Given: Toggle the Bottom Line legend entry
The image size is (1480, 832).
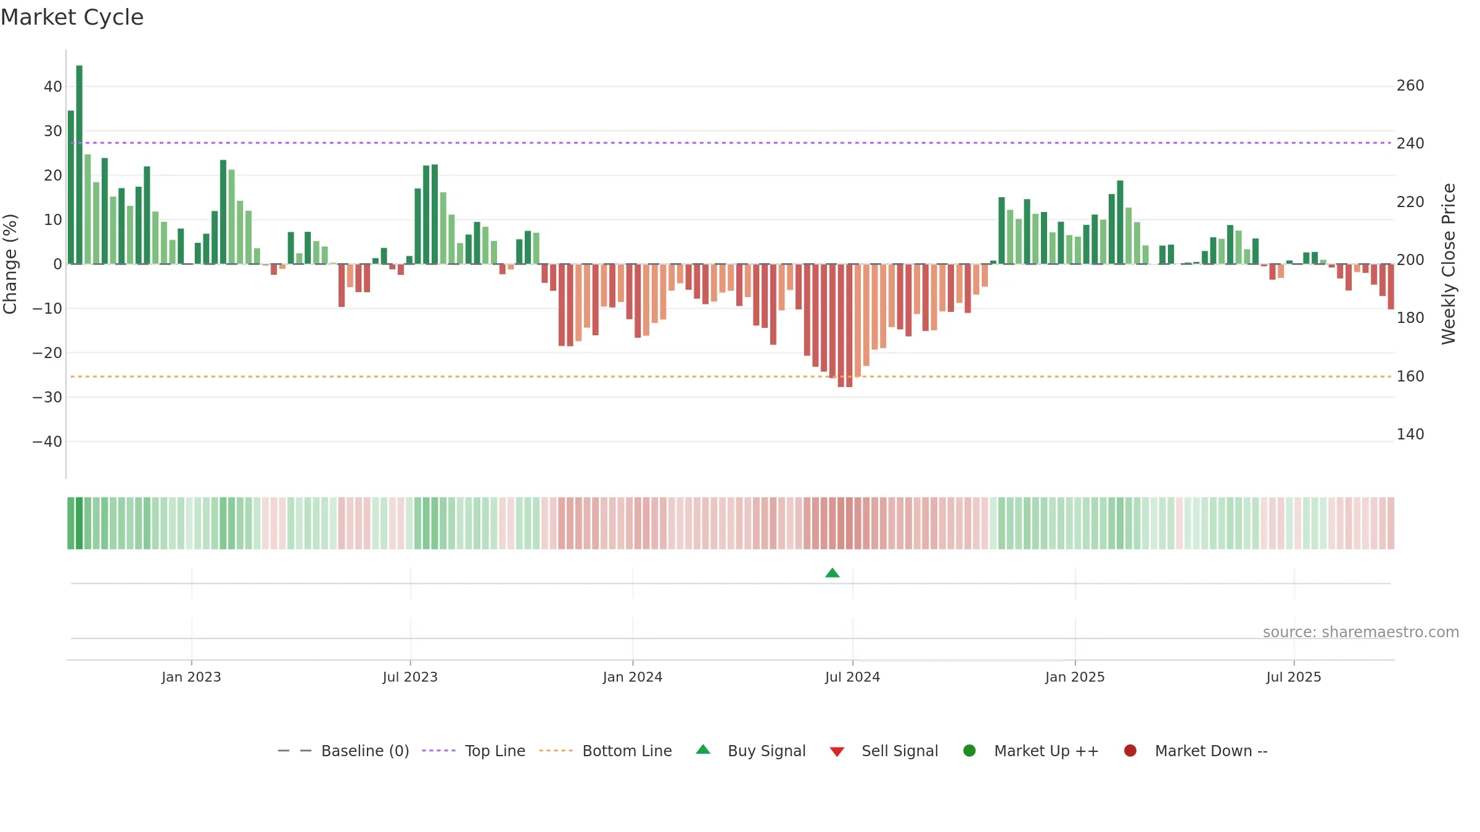Looking at the screenshot, I should pyautogui.click(x=606, y=751).
